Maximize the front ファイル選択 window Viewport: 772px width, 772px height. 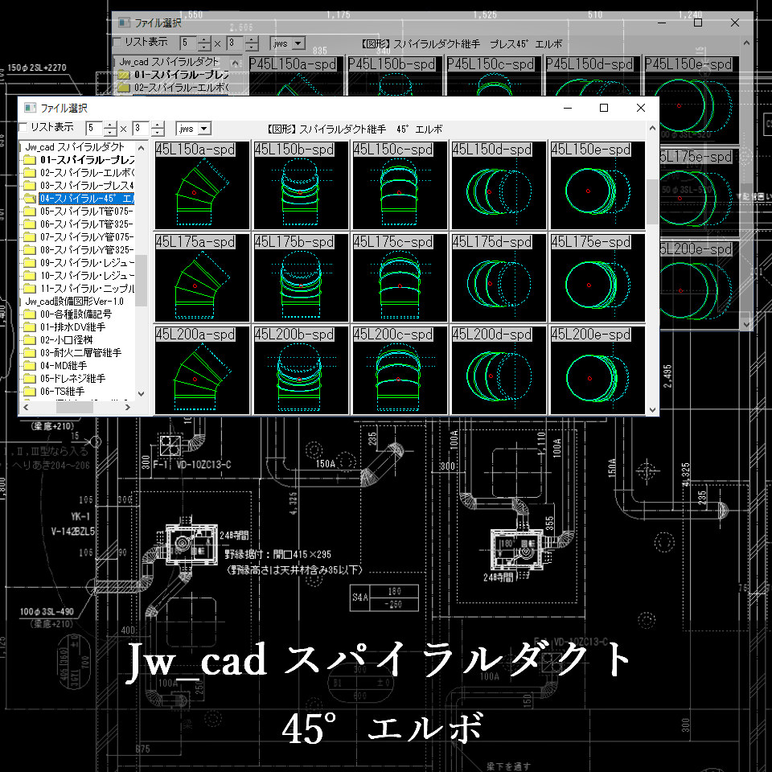[x=604, y=108]
